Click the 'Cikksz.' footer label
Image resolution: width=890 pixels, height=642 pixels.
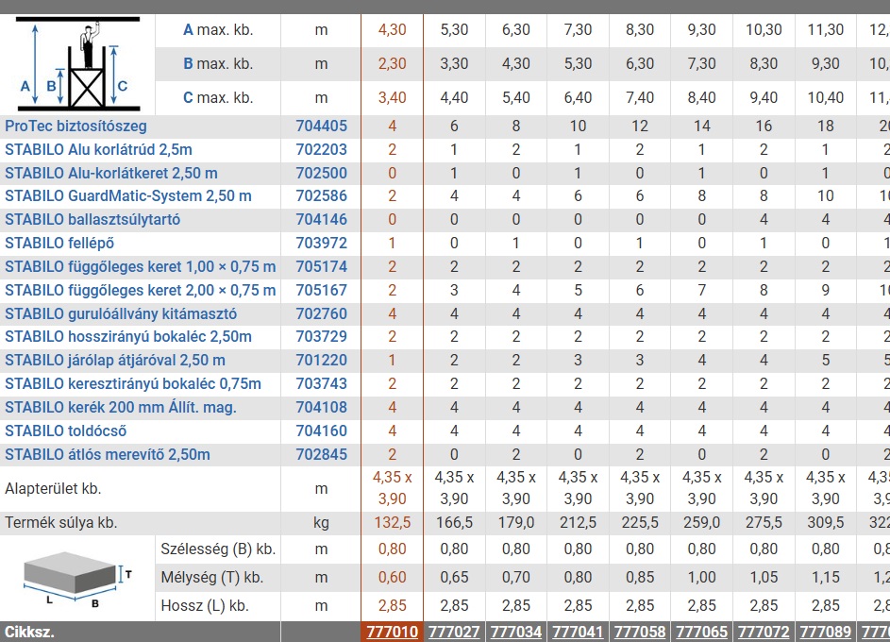coord(29,632)
